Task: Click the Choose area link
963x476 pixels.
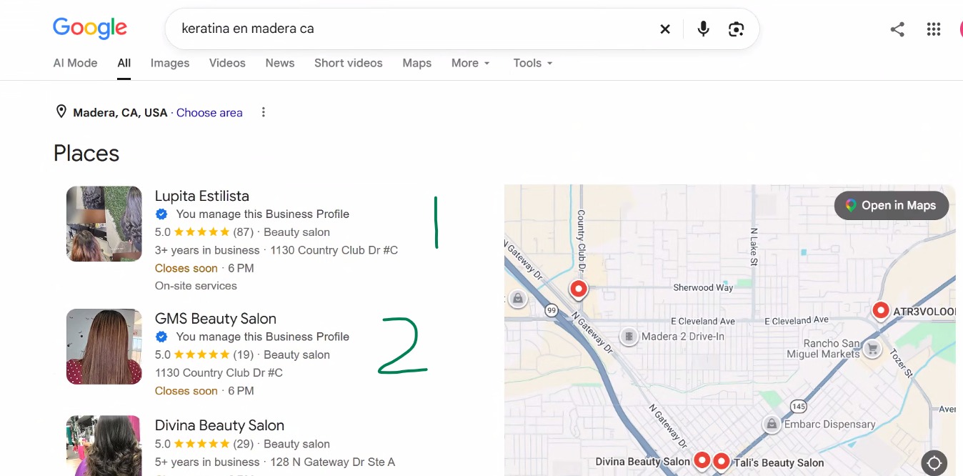Action: [x=209, y=112]
